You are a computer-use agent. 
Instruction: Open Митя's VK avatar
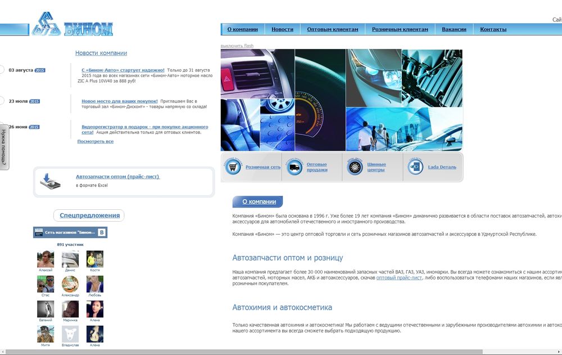46,334
